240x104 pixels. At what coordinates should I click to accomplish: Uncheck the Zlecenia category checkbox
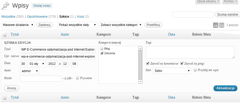(102, 53)
